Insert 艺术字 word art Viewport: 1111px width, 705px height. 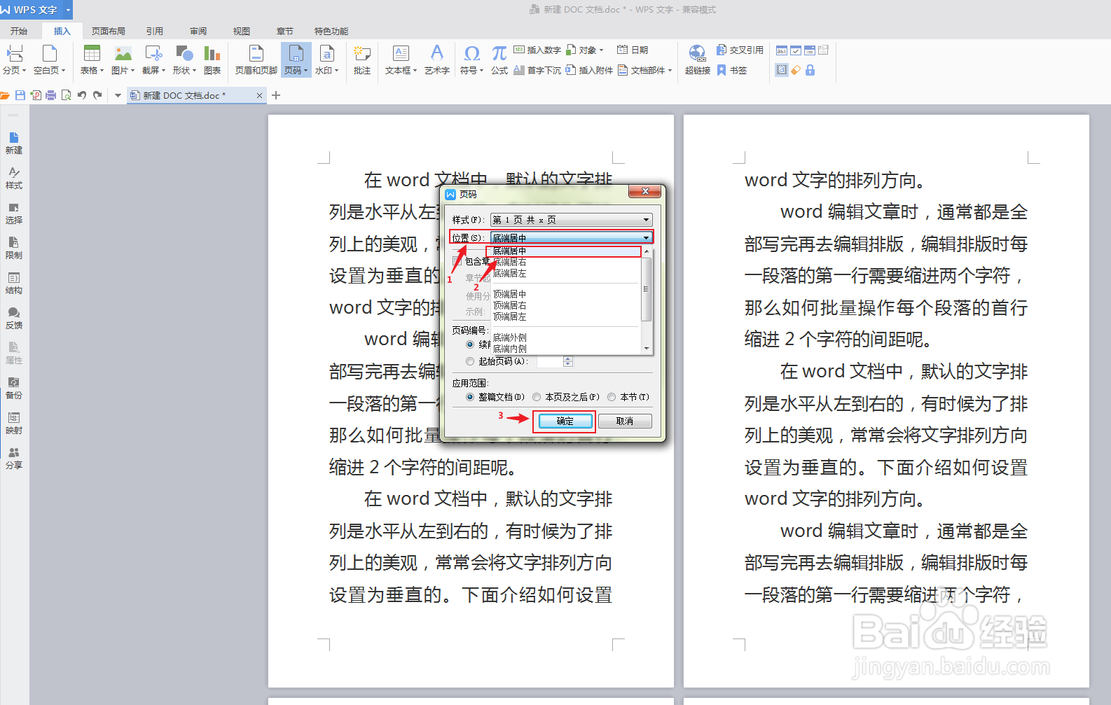click(x=437, y=60)
